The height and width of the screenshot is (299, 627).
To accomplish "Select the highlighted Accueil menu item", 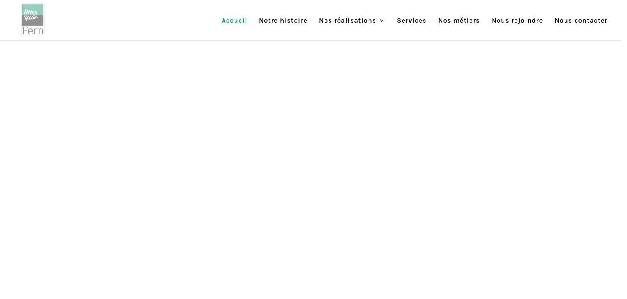I will click(234, 21).
